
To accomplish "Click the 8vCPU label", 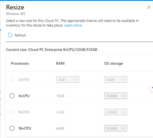I will tap(24, 112).
